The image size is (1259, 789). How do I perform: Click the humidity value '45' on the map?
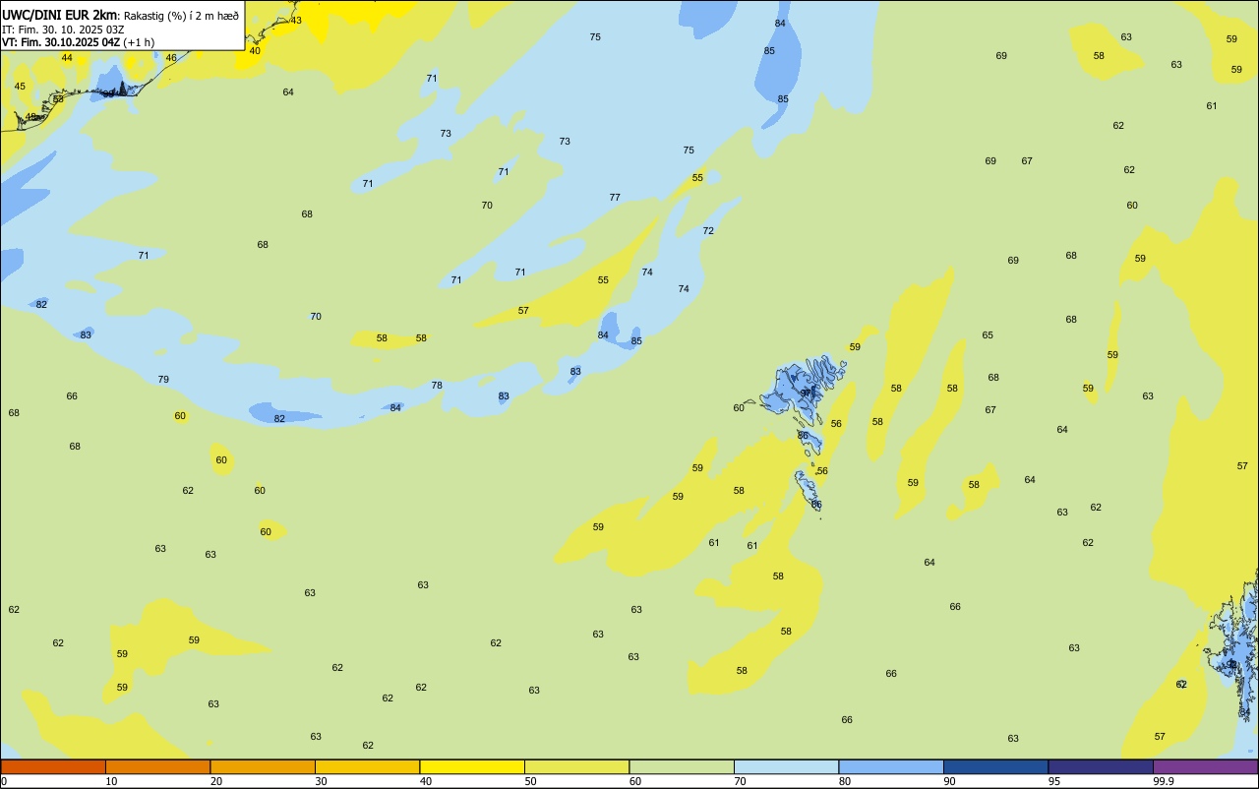tap(20, 87)
